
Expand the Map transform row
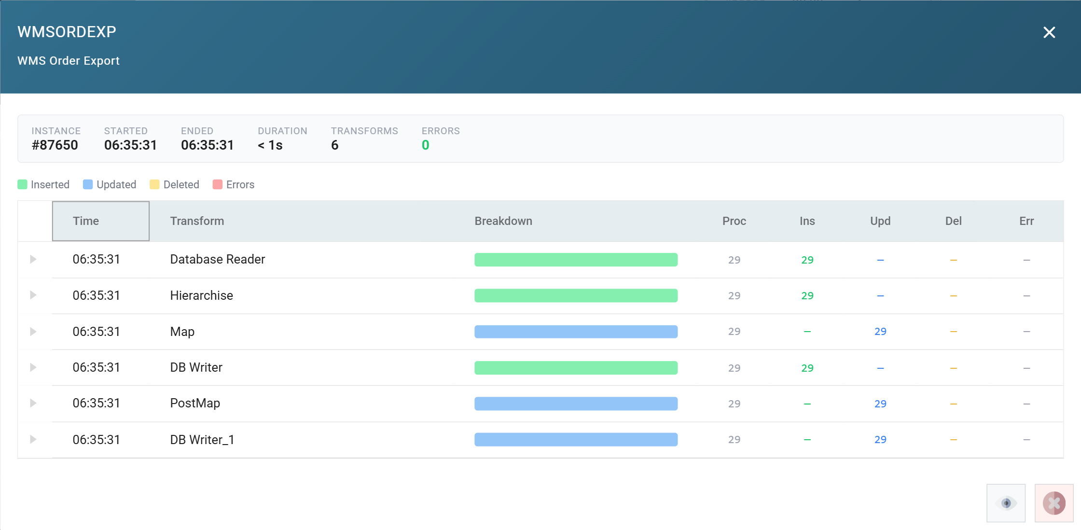[33, 332]
